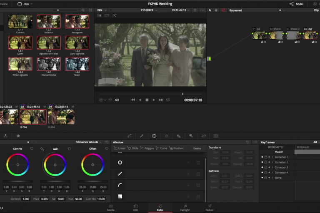320x213 pixels.
Task: Toggle Sizing lock icon in Keyframes
Action: tap(265, 178)
